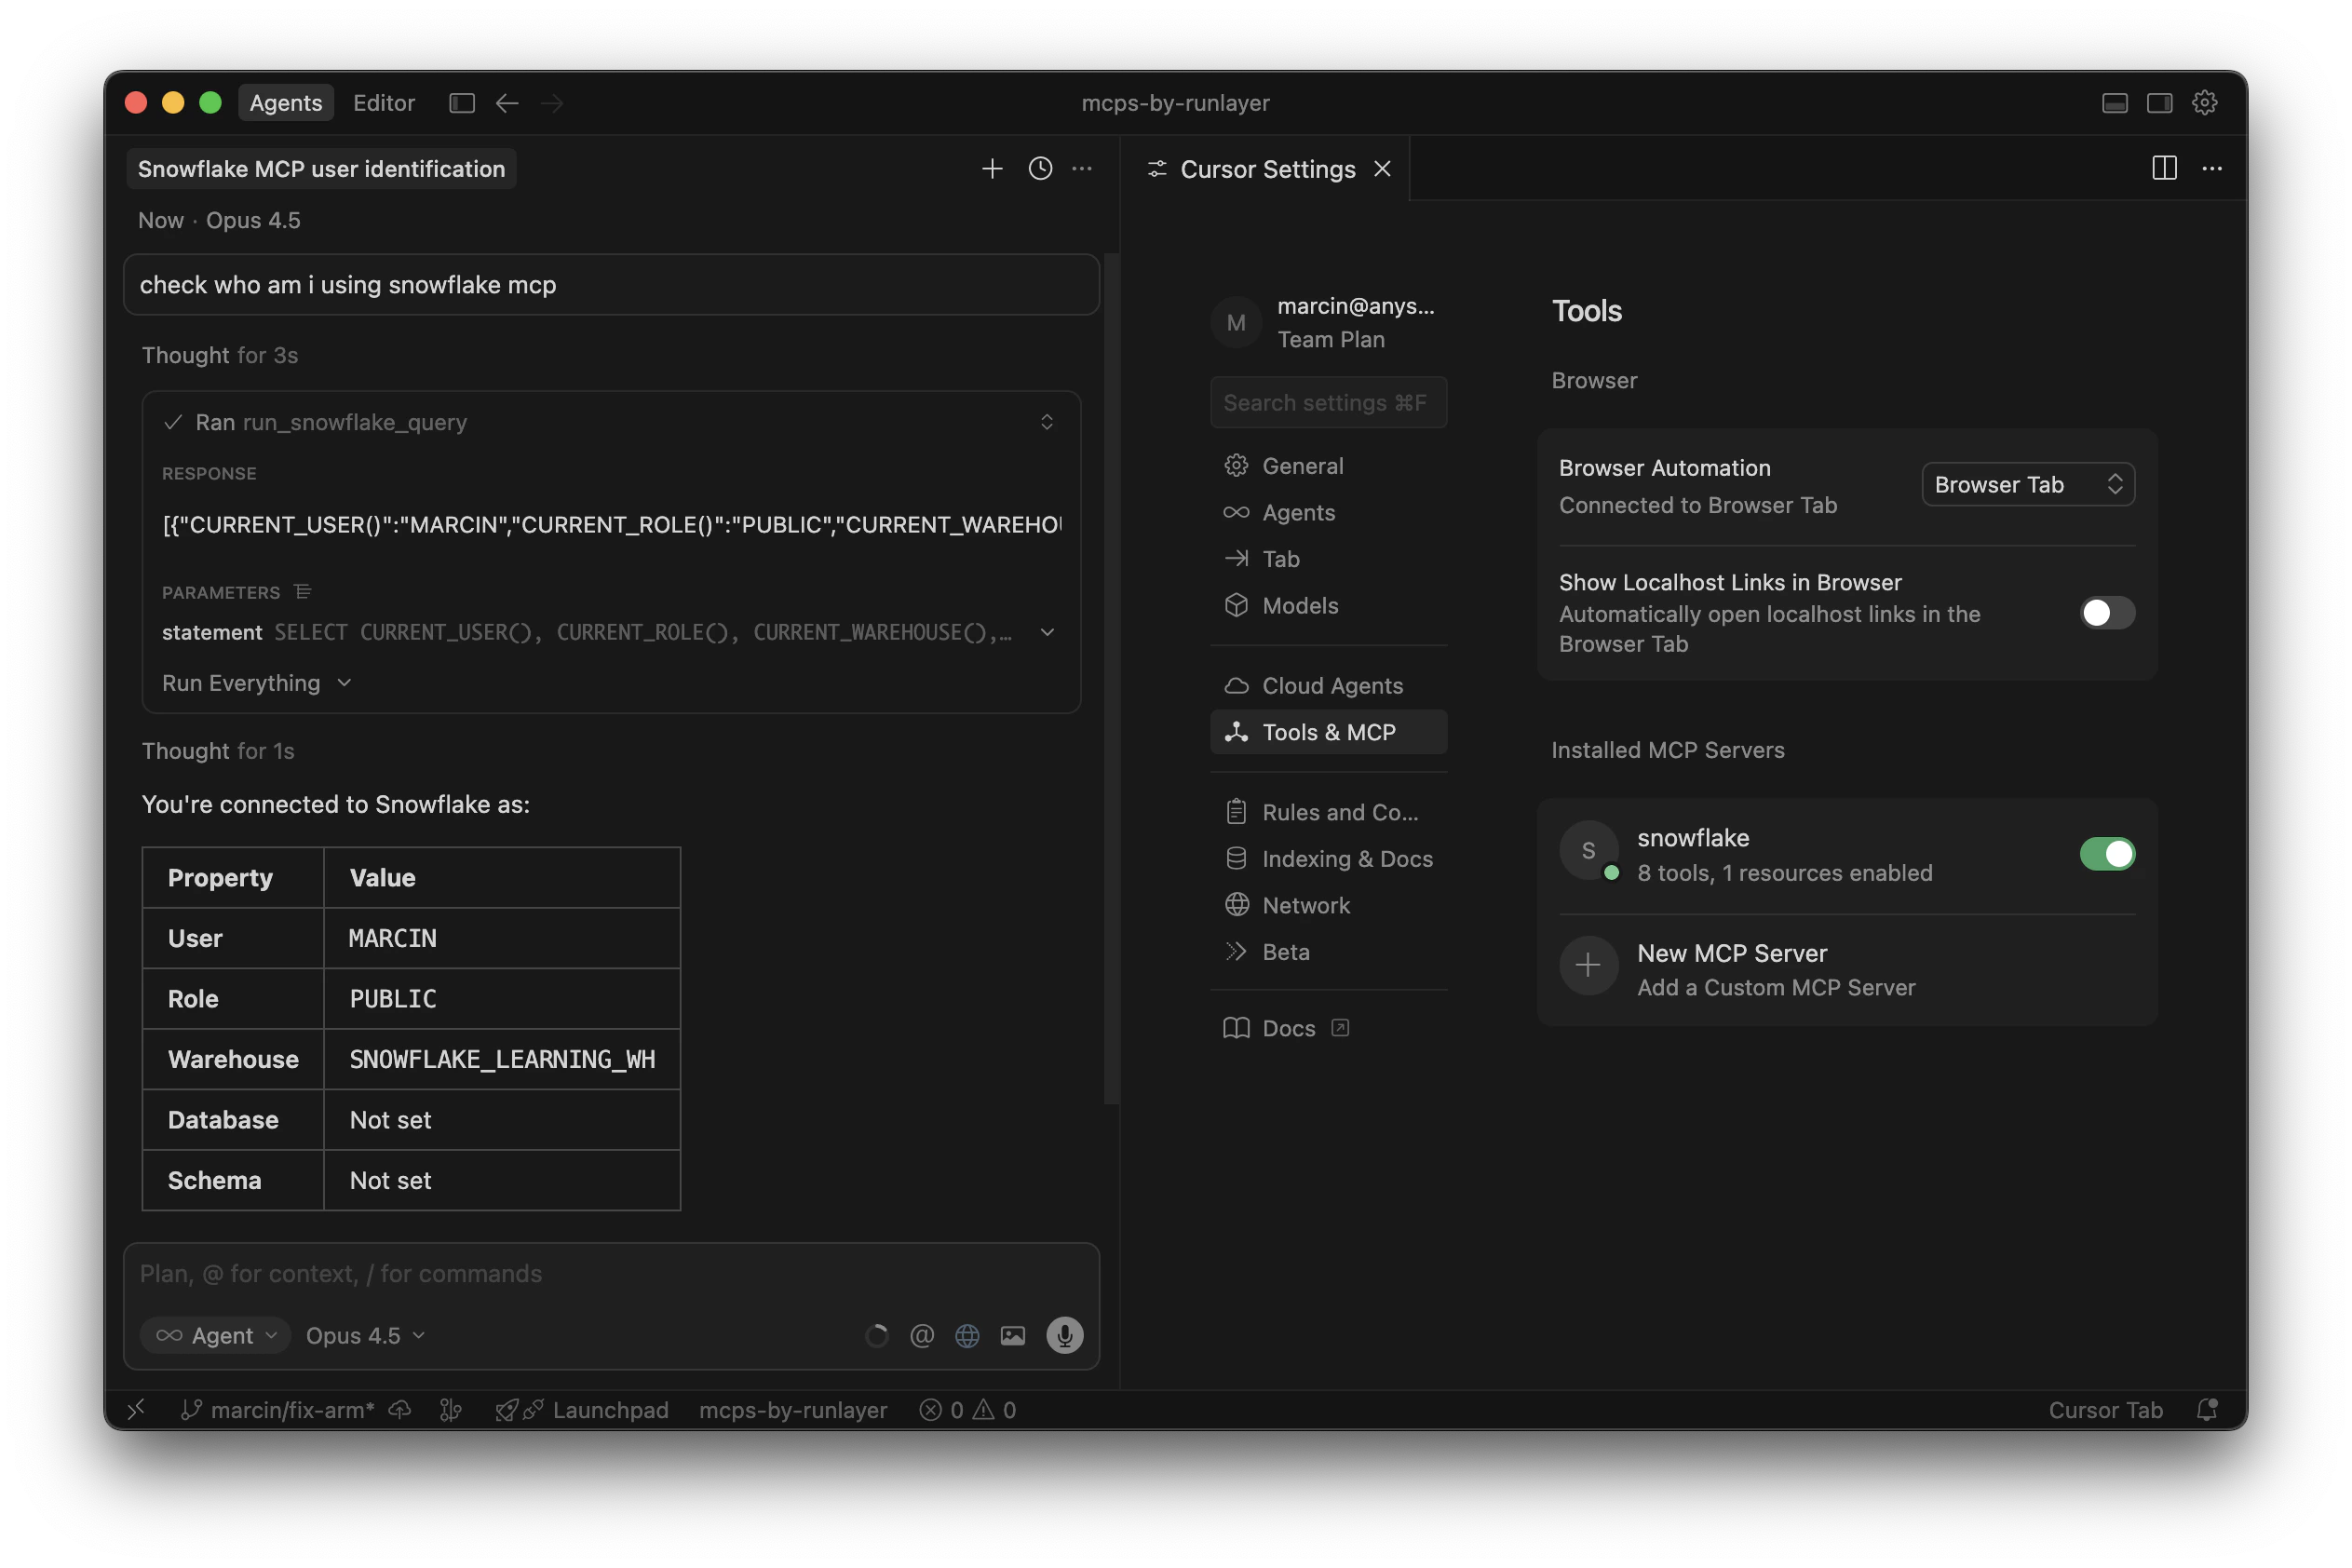Image resolution: width=2352 pixels, height=1568 pixels.
Task: Open Tab settings section
Action: tap(1328, 558)
